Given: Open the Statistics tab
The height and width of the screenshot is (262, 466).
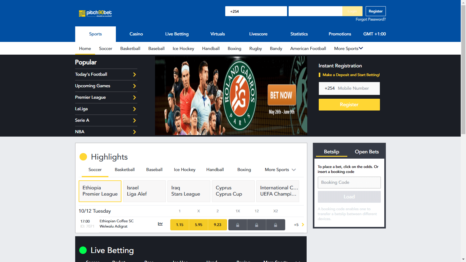Looking at the screenshot, I should pos(299,34).
